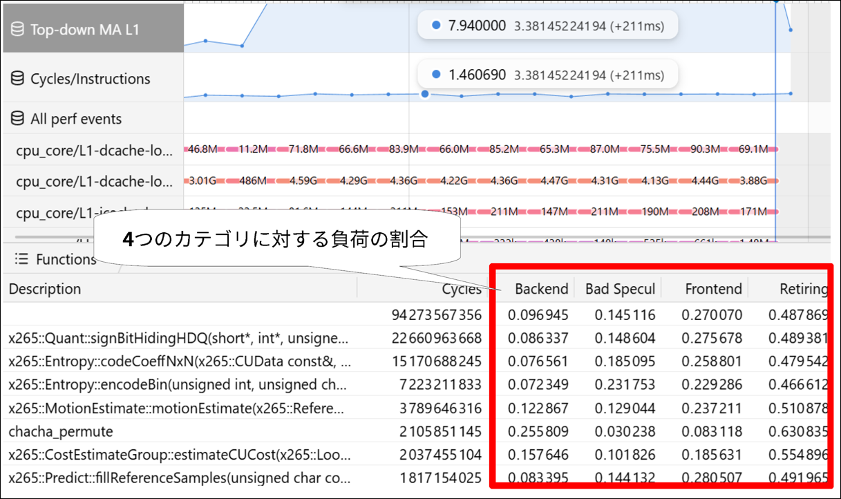Click the database icon beside All perf events

[17, 119]
